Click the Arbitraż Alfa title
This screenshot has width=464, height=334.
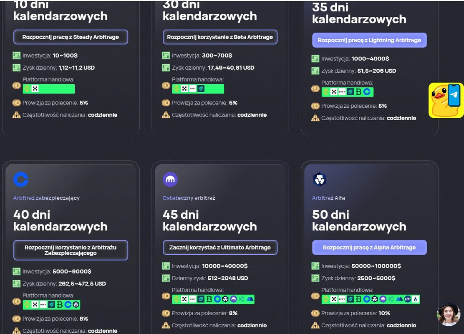[x=328, y=198]
